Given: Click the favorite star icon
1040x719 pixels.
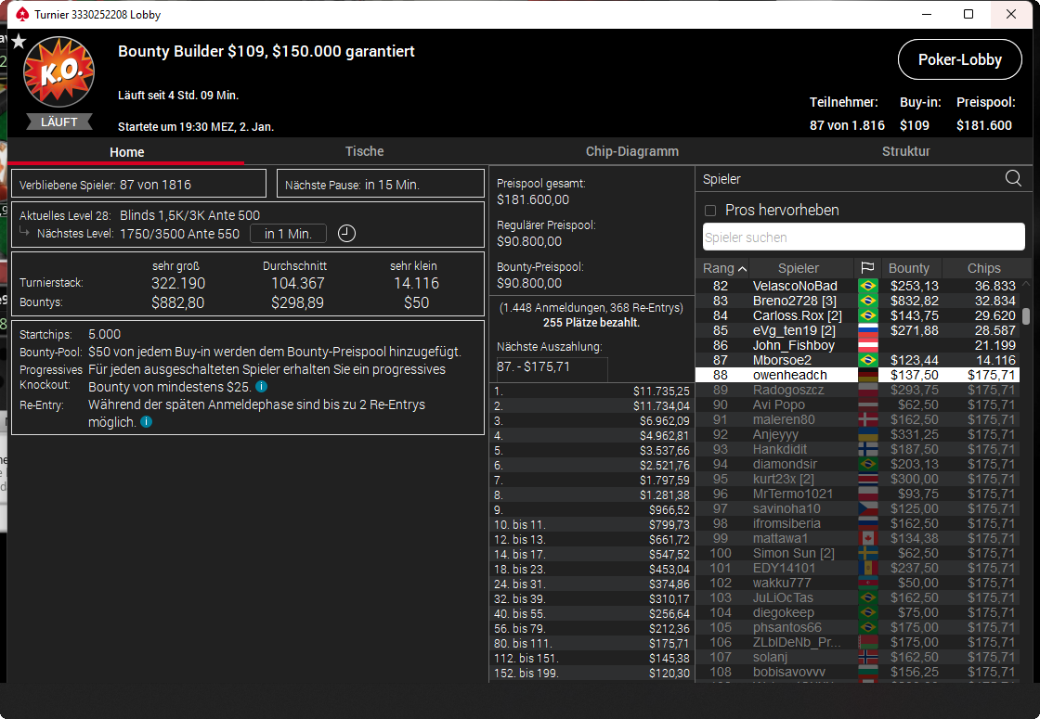Looking at the screenshot, I should tap(19, 42).
